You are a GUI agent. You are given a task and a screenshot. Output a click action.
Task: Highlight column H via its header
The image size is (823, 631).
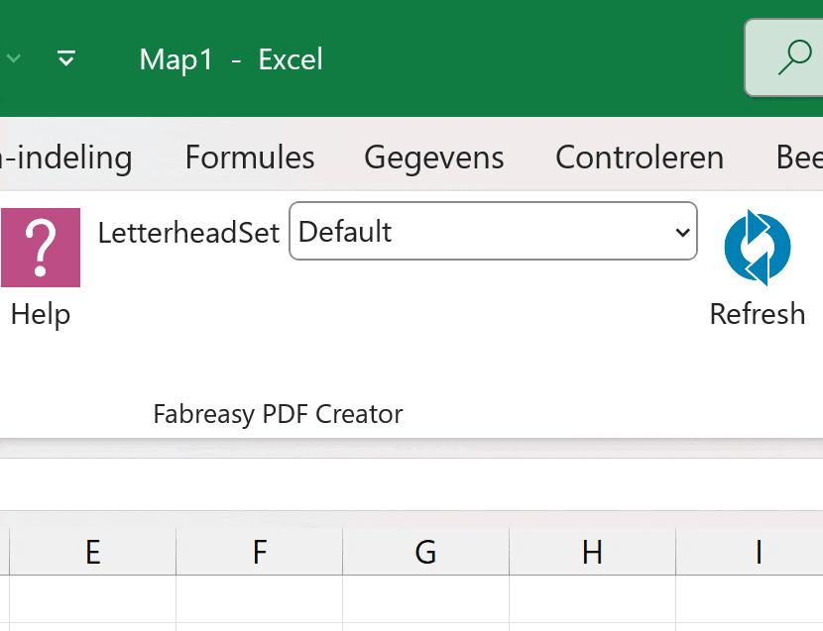pyautogui.click(x=593, y=552)
